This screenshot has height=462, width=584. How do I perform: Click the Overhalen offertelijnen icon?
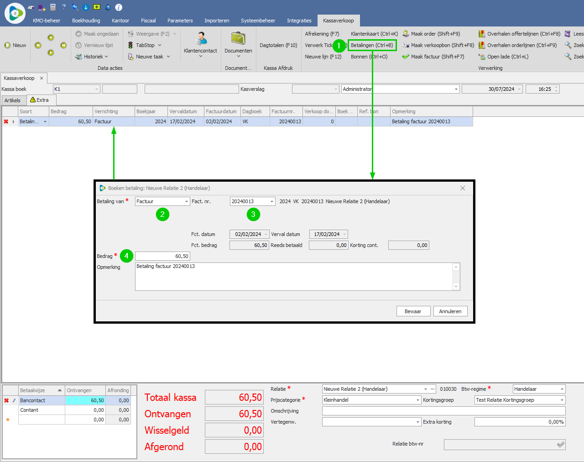tap(482, 34)
